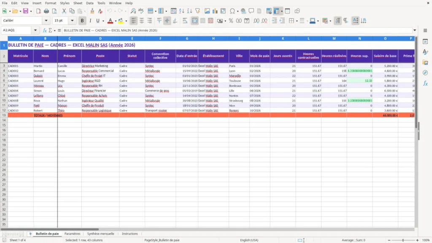Screen dimensions: 432x243
Task: Click Sort Descending icon
Action: point(189,11)
